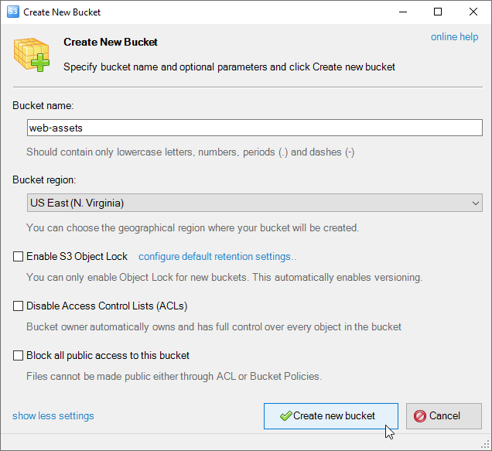Viewport: 492px width, 451px height.
Task: Click the lowercase letters naming hint text
Action: point(190,152)
